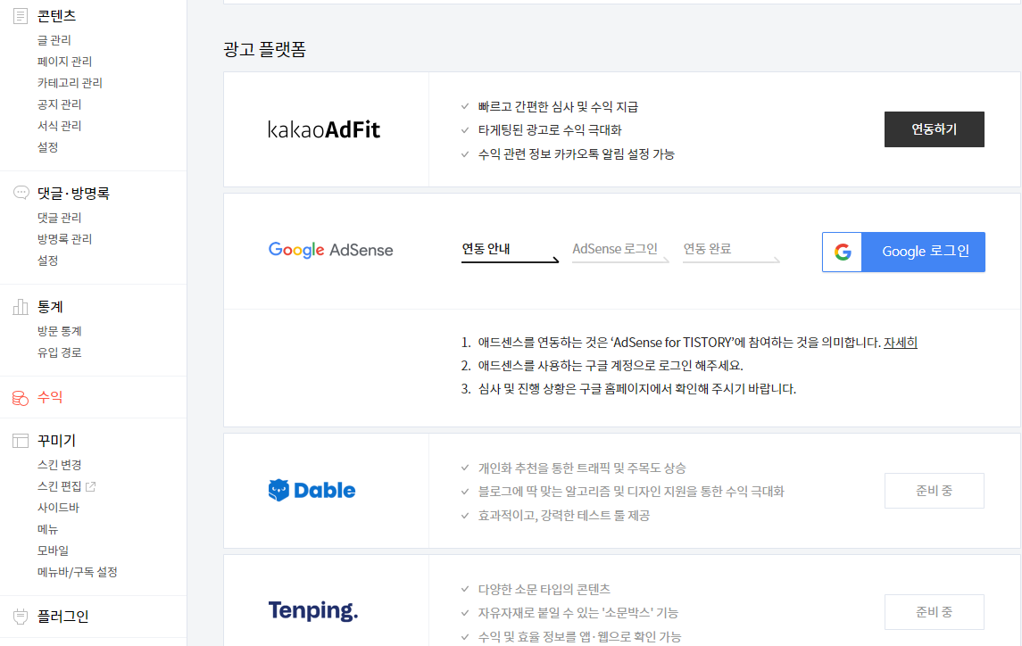Click text '빠르고 간편한 심사 및 수익 지급'
This screenshot has width=1022, height=646.
pyautogui.click(x=558, y=107)
